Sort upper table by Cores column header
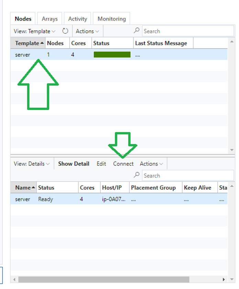The image size is (239, 289). pyautogui.click(x=80, y=43)
